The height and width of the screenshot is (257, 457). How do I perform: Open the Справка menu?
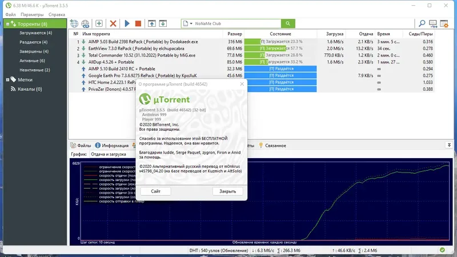click(57, 14)
